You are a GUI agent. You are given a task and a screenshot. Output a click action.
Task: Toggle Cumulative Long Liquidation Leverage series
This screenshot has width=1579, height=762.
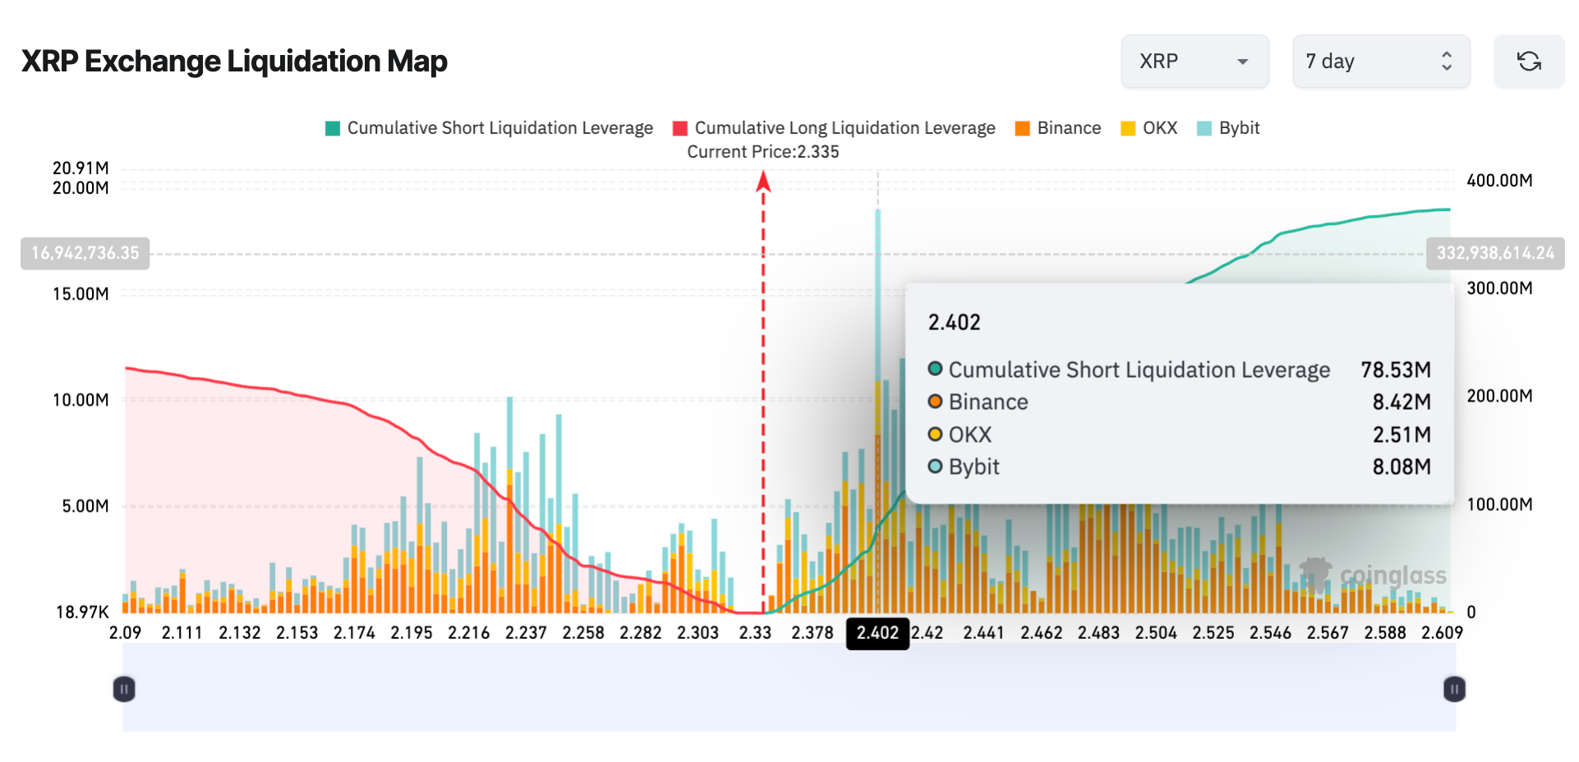point(845,128)
